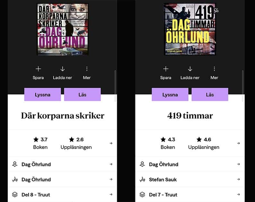Expand ratings arrow next to 4.6 Uppläsningen
Screen dimensions: 255x202
point(238,143)
